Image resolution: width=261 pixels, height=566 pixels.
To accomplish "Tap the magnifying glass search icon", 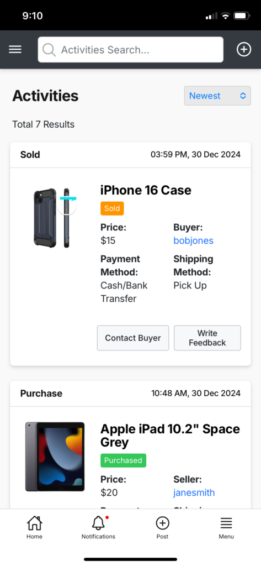I will pos(49,50).
